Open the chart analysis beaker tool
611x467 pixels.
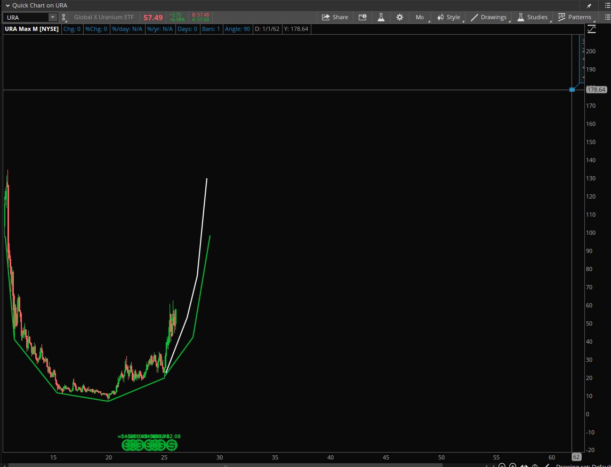click(x=381, y=17)
